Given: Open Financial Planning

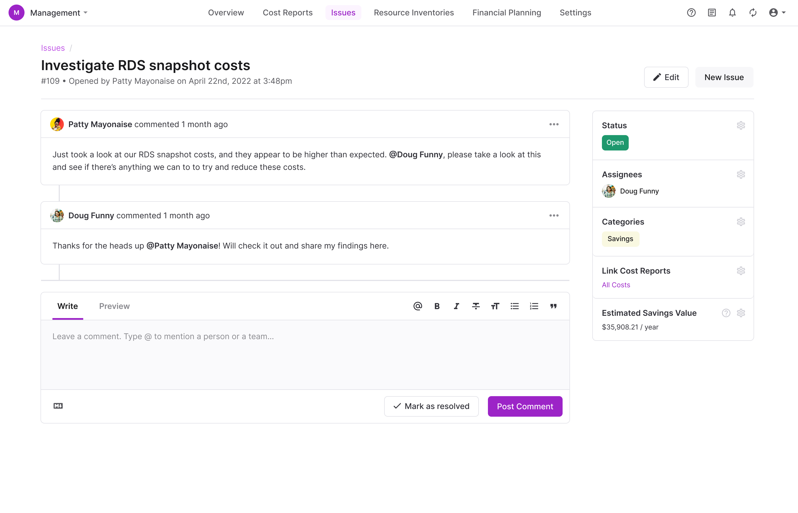Looking at the screenshot, I should coord(506,13).
